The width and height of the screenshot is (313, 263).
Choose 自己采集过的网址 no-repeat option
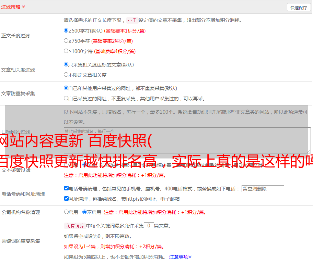coord(66,98)
